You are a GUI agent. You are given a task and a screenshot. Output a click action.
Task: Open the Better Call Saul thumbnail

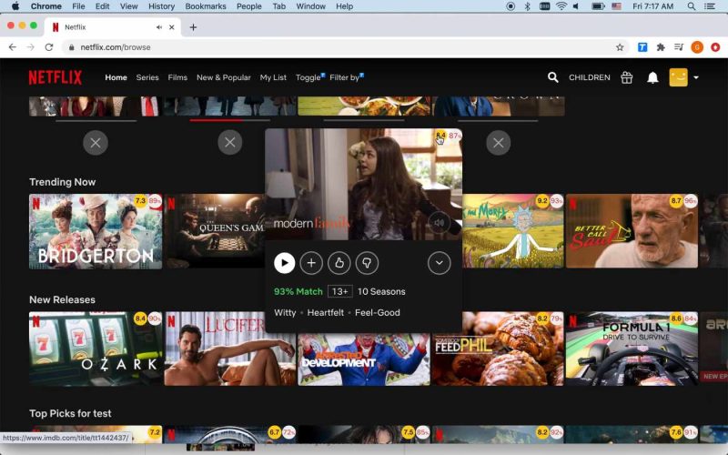point(632,231)
